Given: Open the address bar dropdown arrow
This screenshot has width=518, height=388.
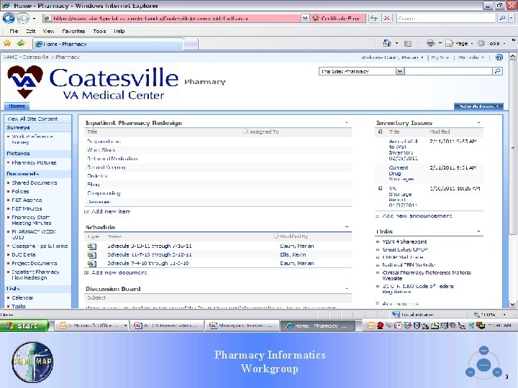Looking at the screenshot, I should click(305, 18).
